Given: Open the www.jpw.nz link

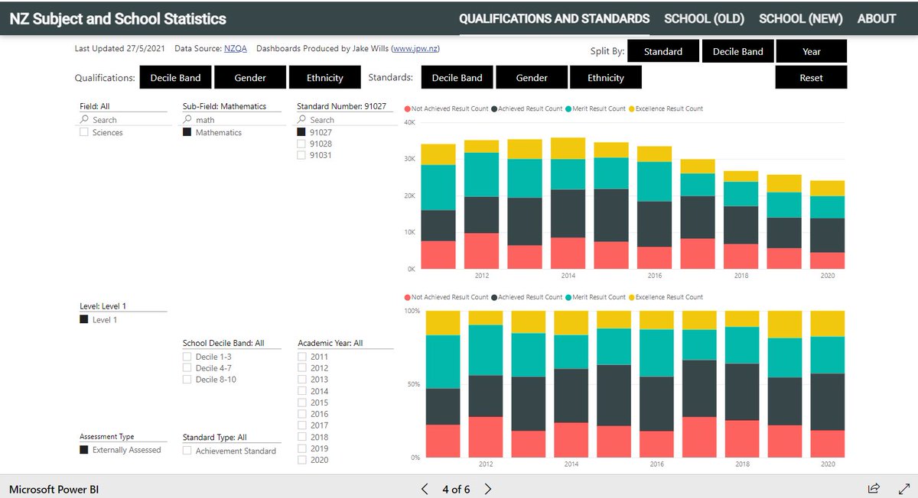Looking at the screenshot, I should tap(415, 48).
